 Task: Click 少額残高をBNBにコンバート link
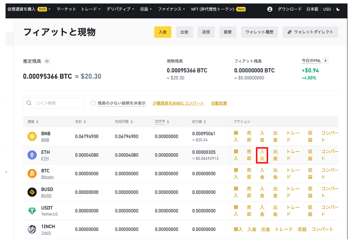(x=178, y=103)
